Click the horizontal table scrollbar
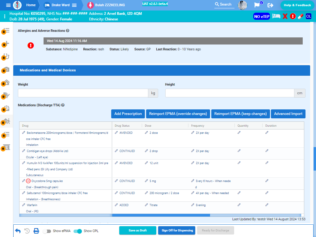Image resolution: width=316 pixels, height=237 pixels. pyautogui.click(x=161, y=215)
